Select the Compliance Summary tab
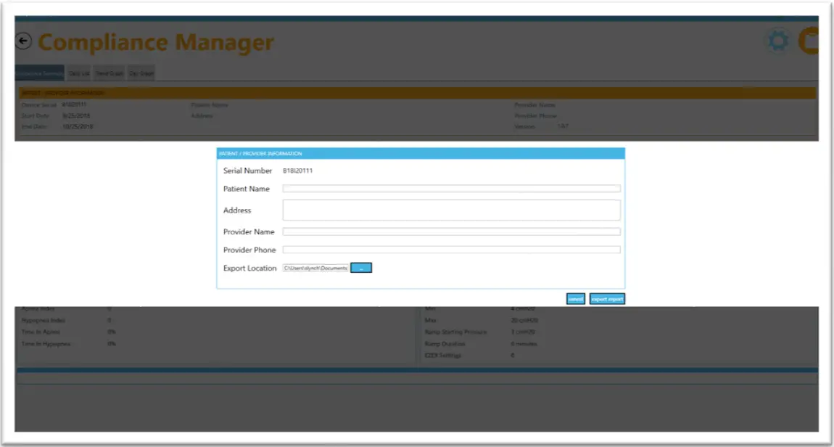Screen dimensions: 834x447 (x=40, y=73)
